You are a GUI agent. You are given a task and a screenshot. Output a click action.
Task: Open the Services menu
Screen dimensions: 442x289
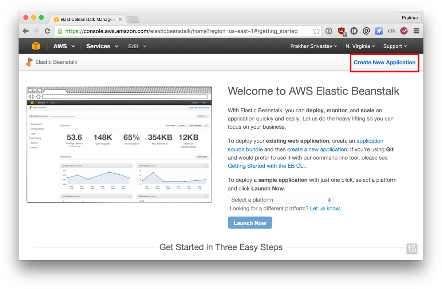pos(102,46)
